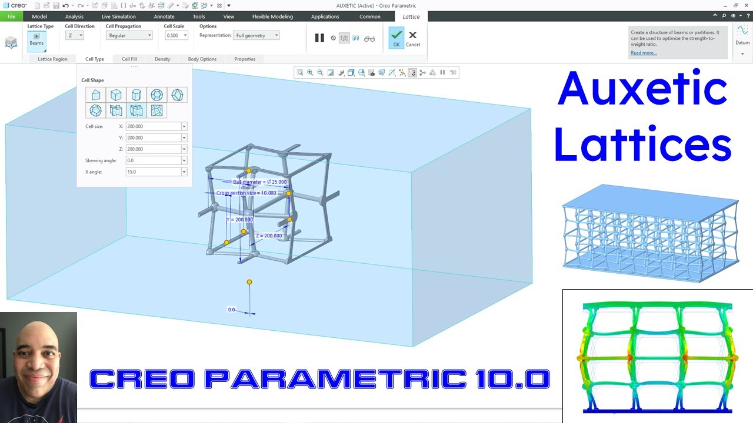Click the Refit magnifier icon
753x423 pixels.
click(x=300, y=73)
